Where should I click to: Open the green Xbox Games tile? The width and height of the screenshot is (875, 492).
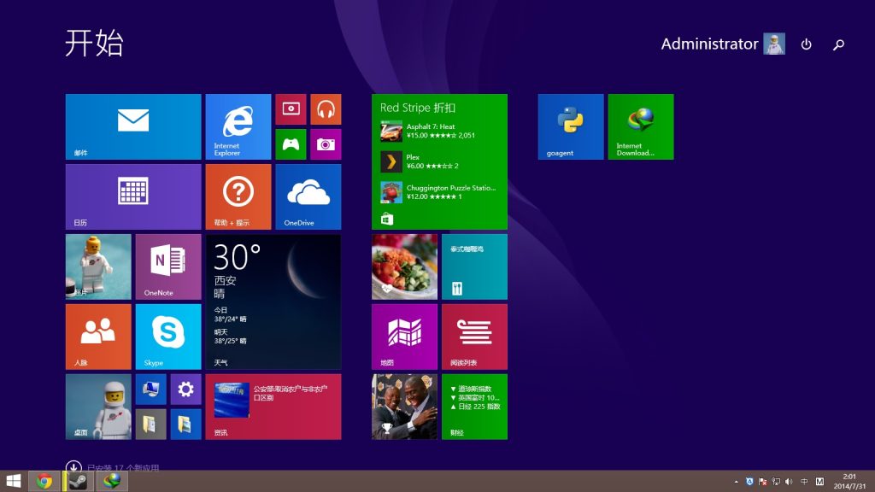[291, 144]
